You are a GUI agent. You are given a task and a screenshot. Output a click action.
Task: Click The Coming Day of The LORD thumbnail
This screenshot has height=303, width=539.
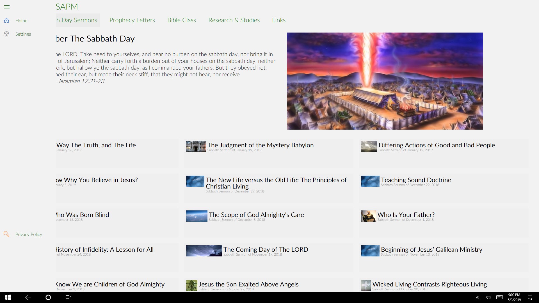click(204, 251)
